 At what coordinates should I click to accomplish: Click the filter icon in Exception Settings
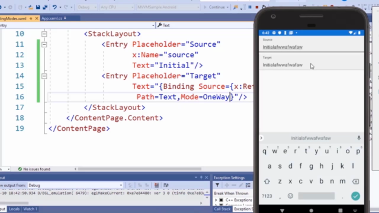(217, 185)
